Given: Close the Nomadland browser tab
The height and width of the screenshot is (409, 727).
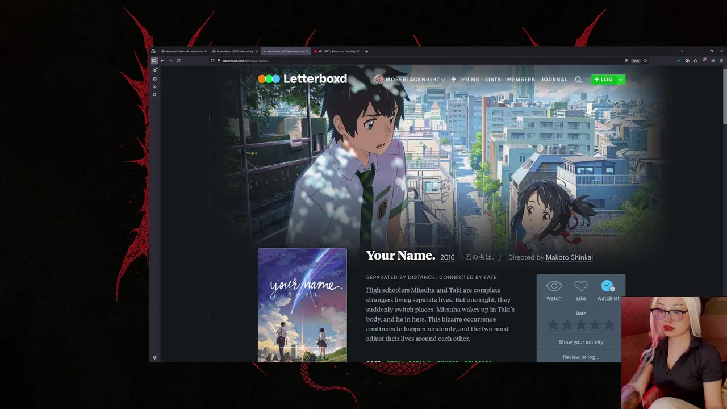Looking at the screenshot, I should click(x=256, y=51).
